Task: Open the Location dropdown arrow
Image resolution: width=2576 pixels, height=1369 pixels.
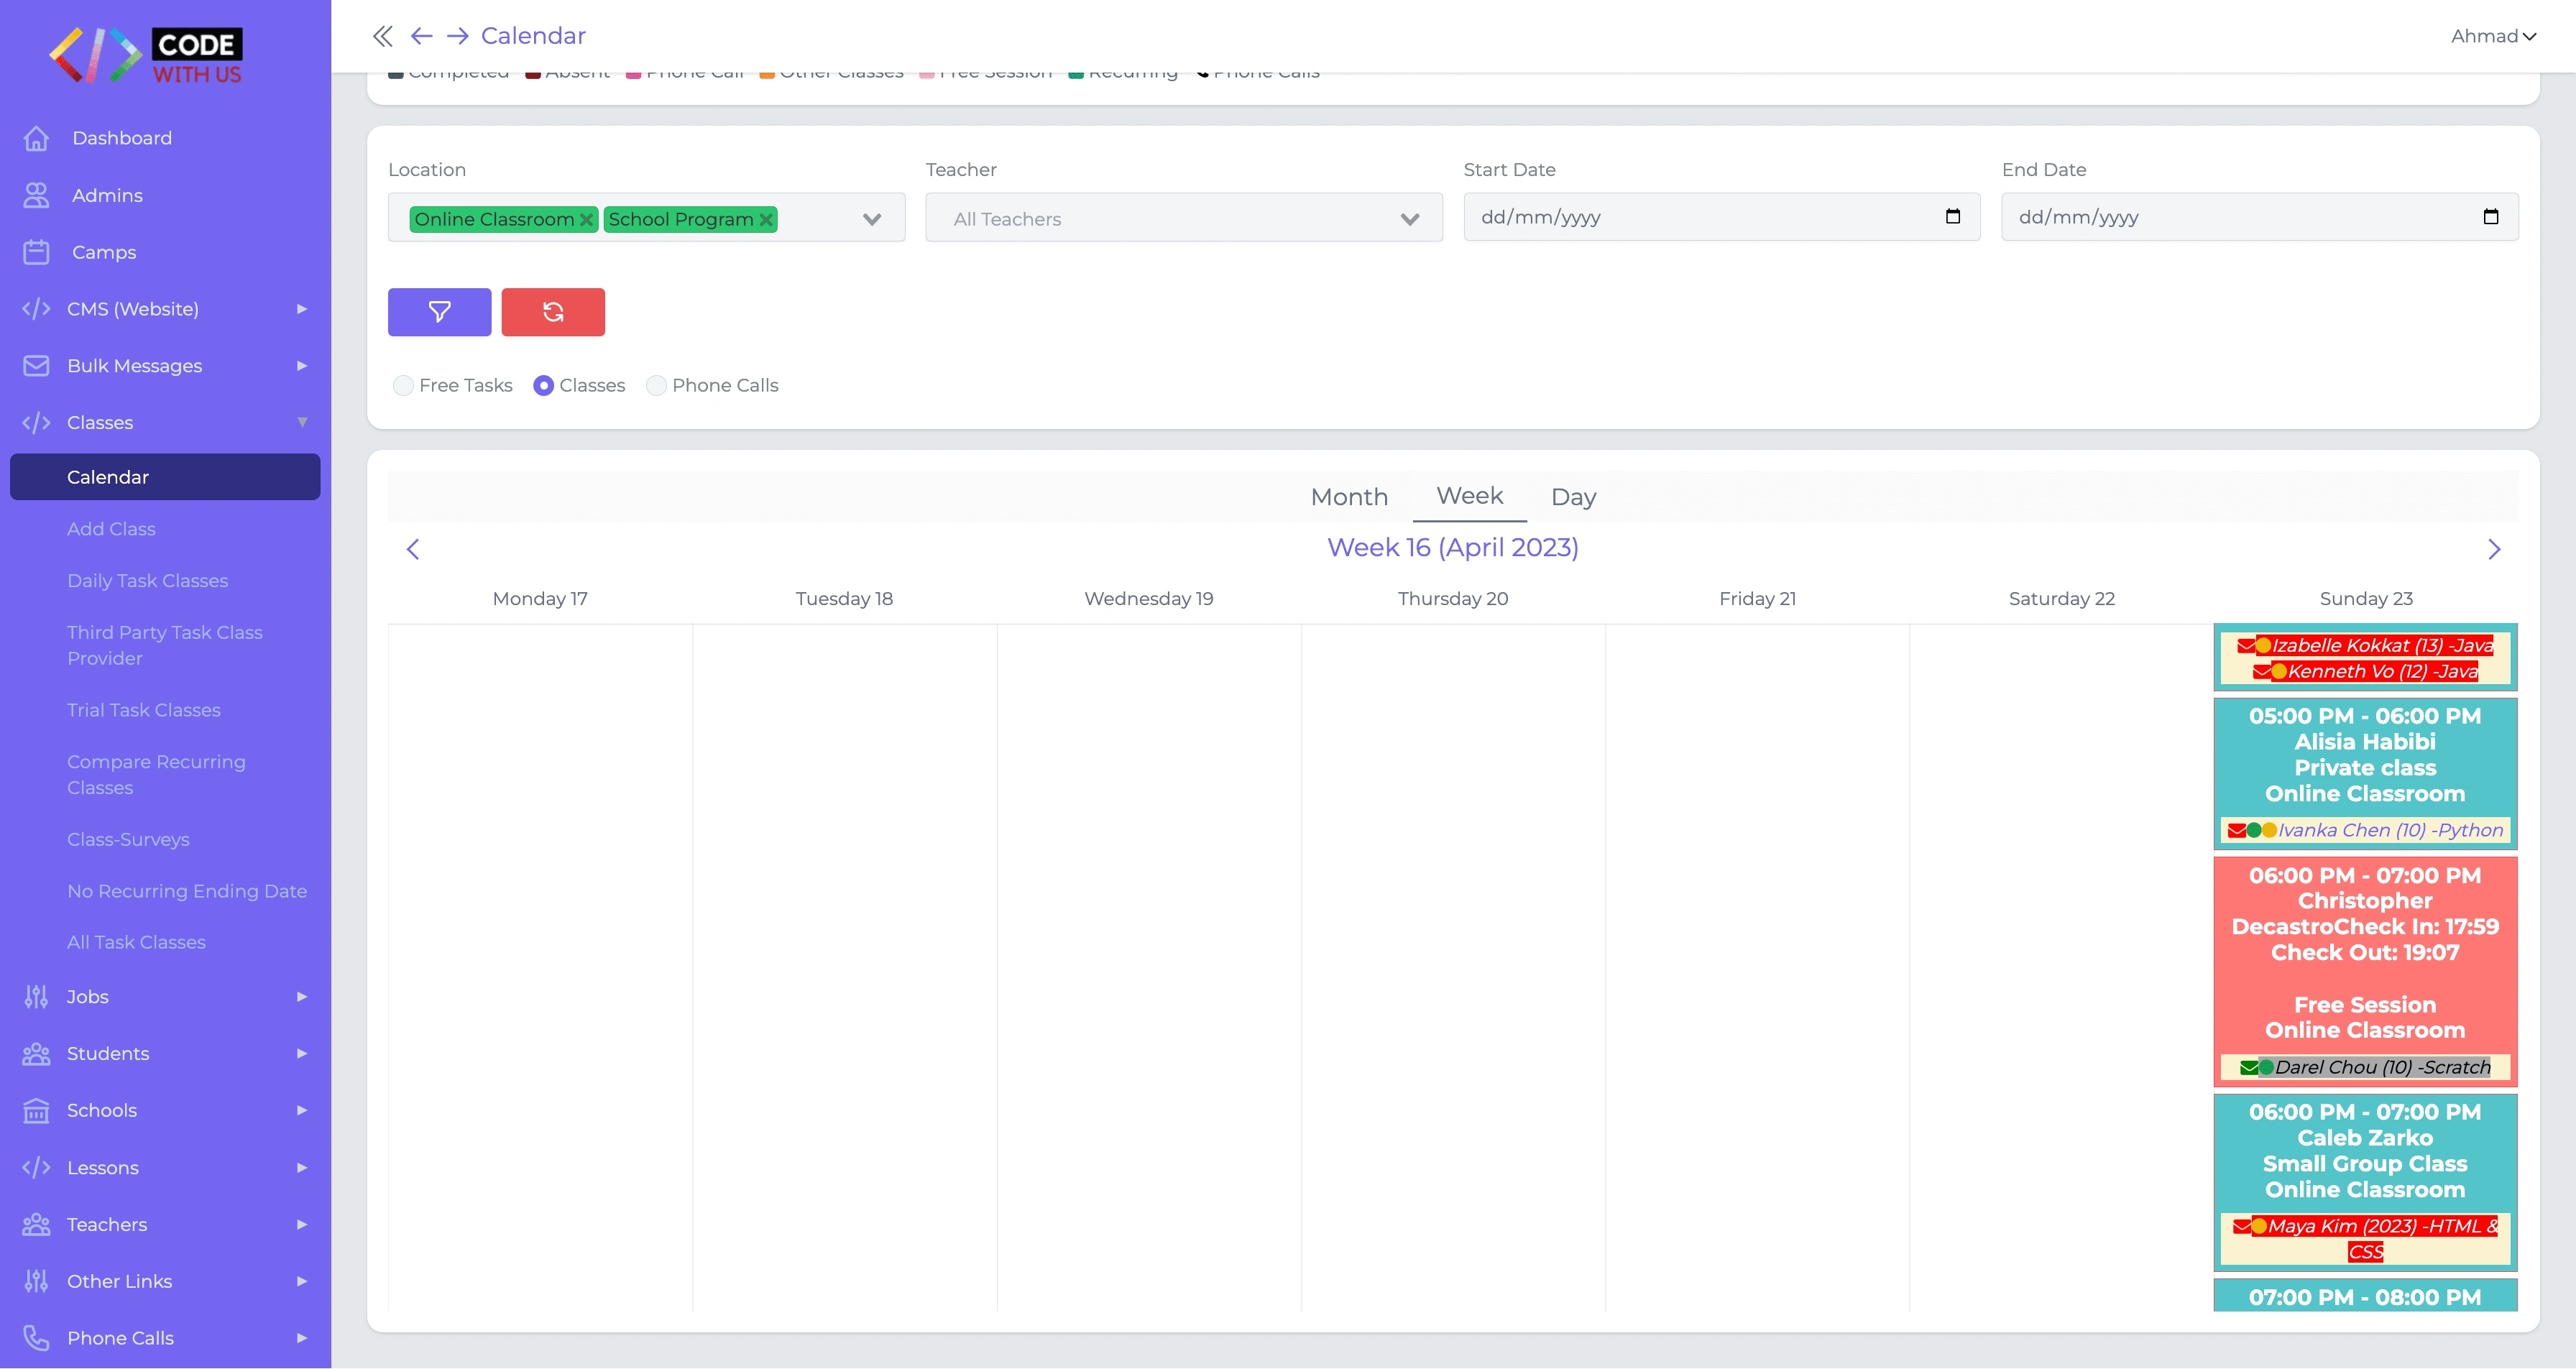Action: (x=872, y=219)
